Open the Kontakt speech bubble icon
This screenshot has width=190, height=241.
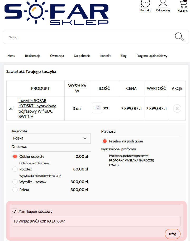click(x=145, y=4)
